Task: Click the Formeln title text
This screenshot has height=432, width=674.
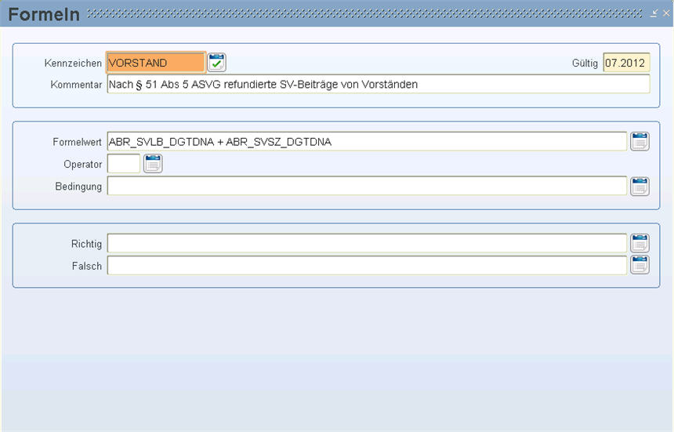Action: click(x=44, y=14)
